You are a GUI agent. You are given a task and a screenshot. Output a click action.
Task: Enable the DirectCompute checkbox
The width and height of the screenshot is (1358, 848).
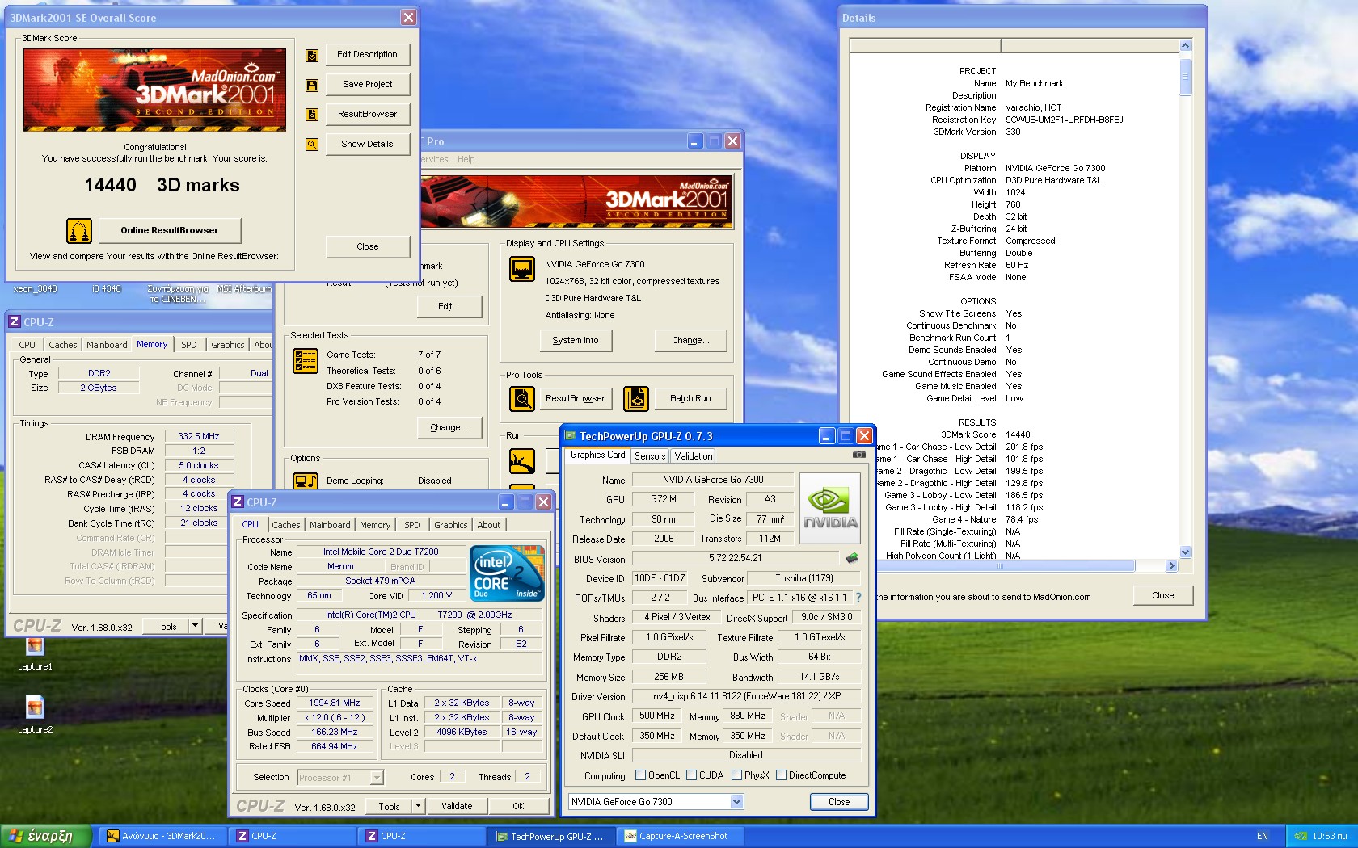point(782,775)
